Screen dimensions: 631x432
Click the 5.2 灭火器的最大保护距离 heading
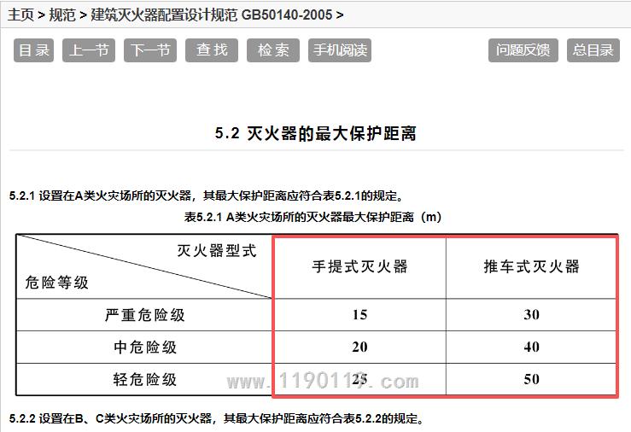315,133
